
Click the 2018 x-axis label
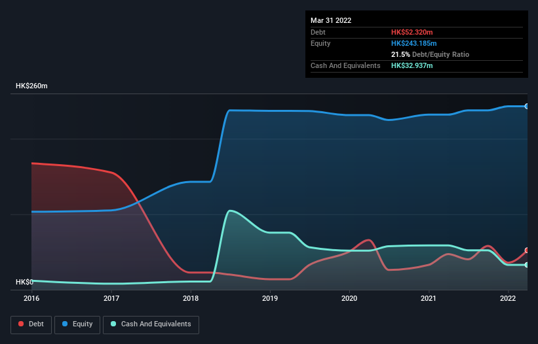(x=191, y=298)
